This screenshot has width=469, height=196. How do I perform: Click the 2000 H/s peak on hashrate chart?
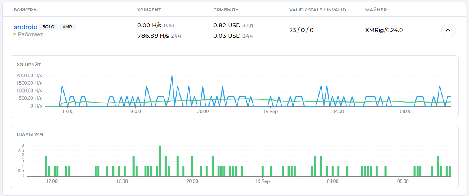[x=172, y=76]
